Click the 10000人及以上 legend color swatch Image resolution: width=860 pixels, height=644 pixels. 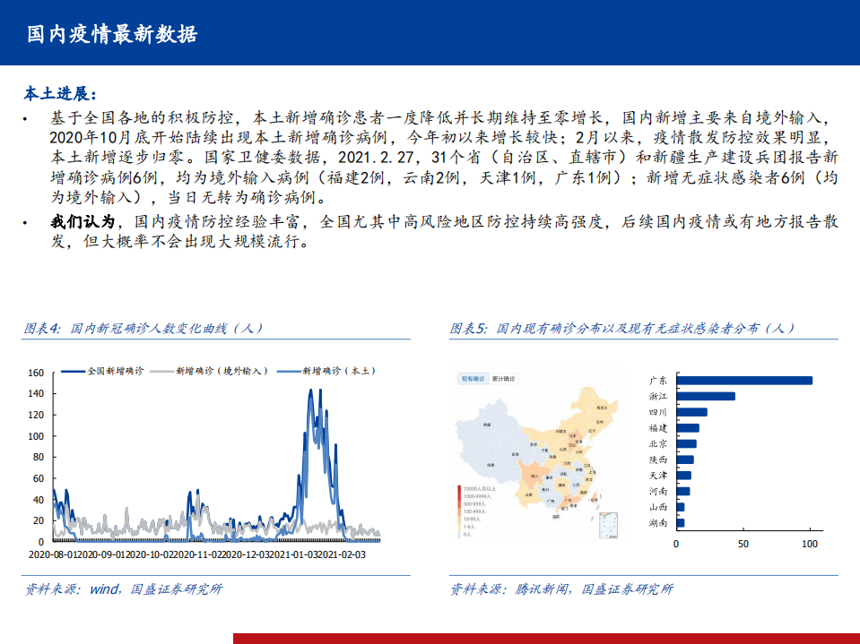[460, 488]
